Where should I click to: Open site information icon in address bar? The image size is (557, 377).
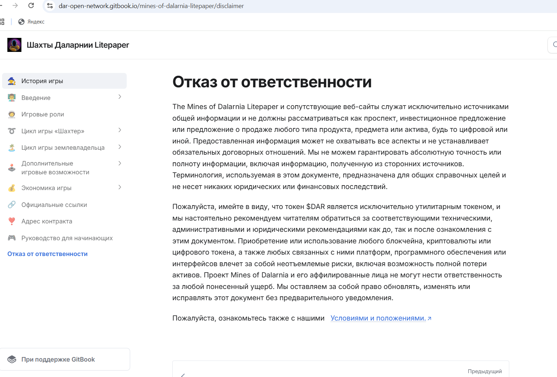50,6
